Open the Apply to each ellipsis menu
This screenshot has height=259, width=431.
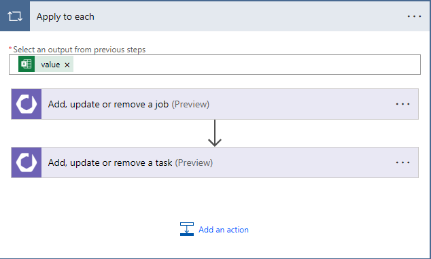[414, 16]
